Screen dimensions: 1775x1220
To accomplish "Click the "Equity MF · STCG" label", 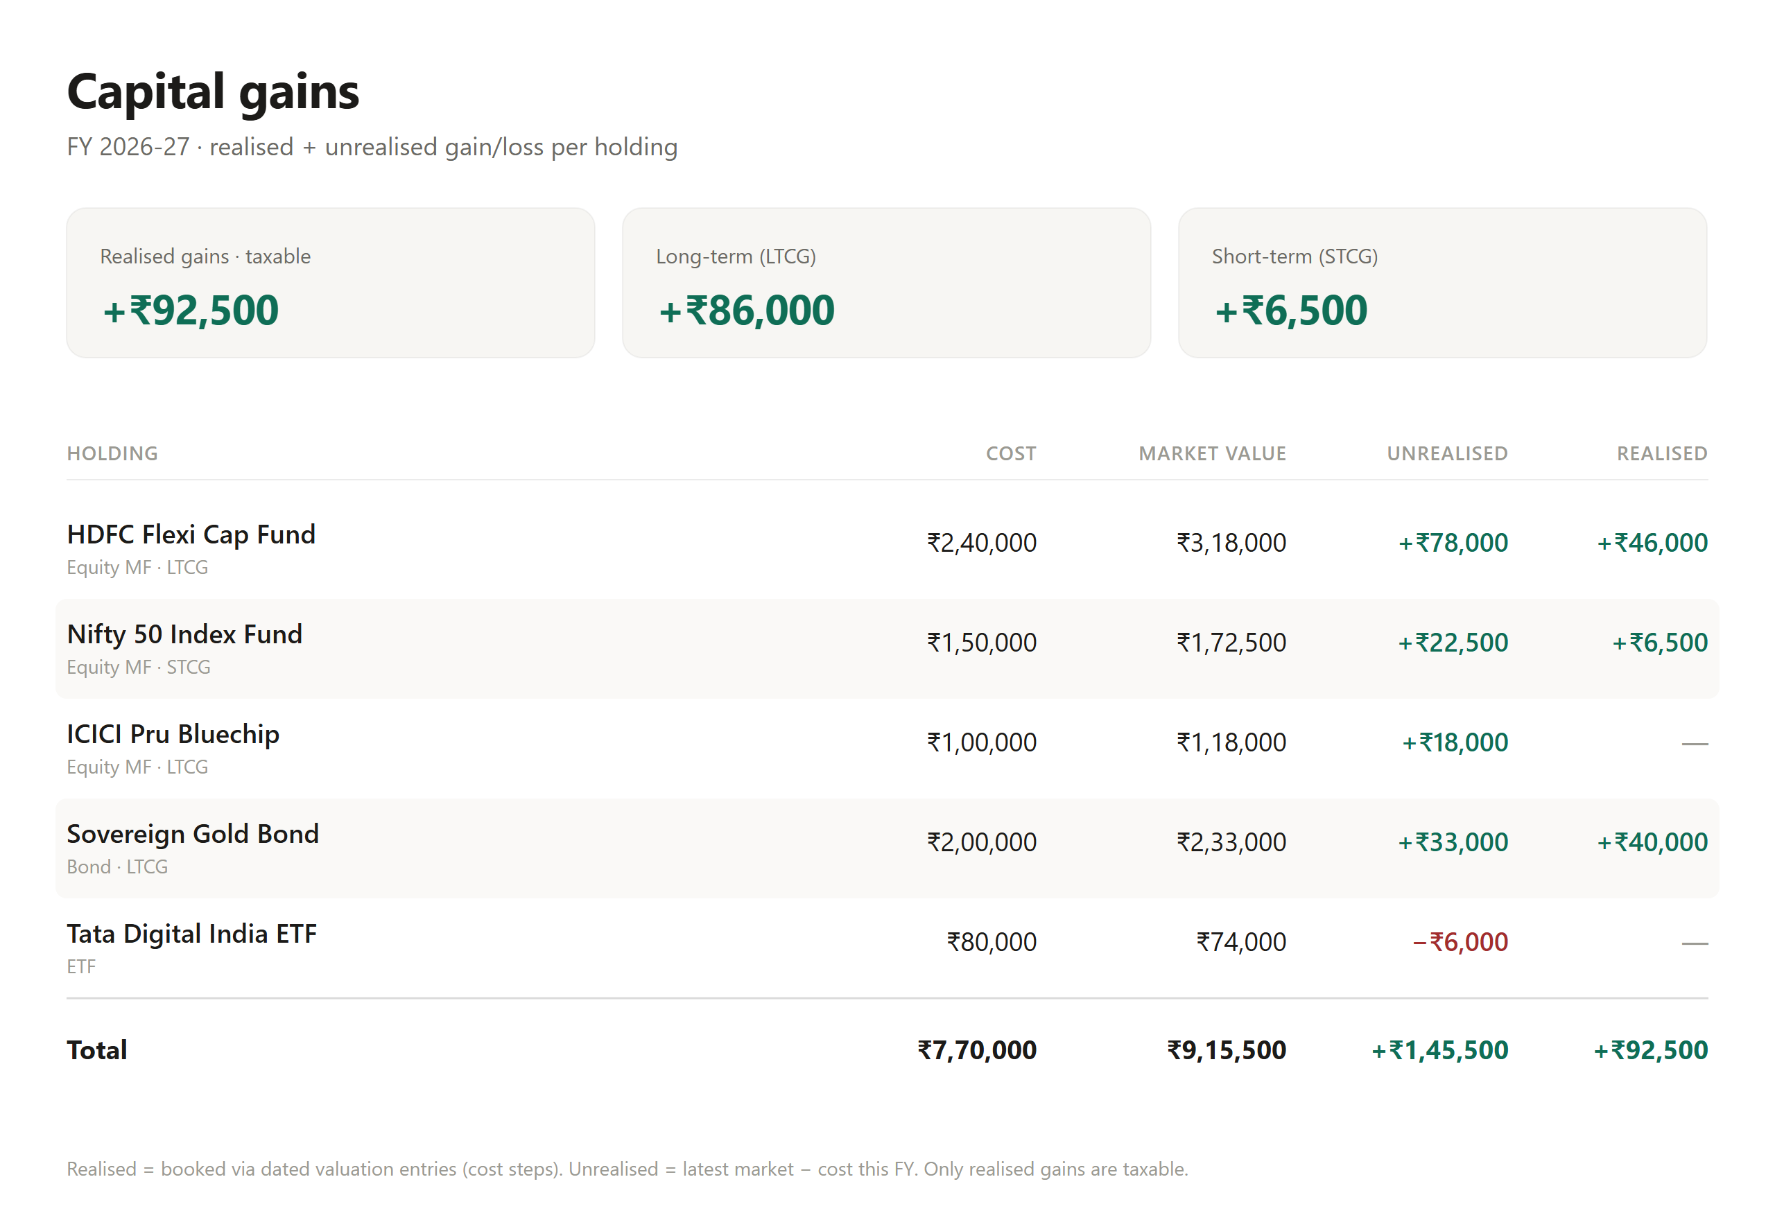I will [x=139, y=668].
